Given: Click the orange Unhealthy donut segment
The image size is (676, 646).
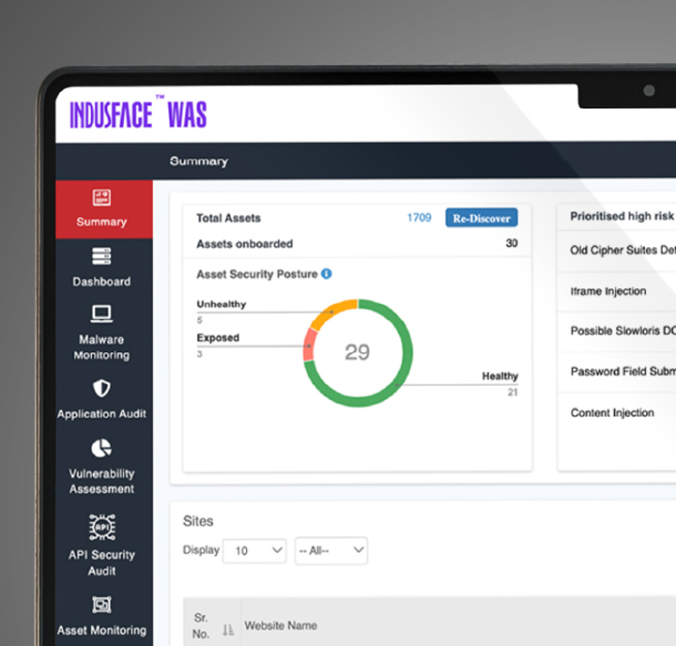Looking at the screenshot, I should click(x=332, y=312).
